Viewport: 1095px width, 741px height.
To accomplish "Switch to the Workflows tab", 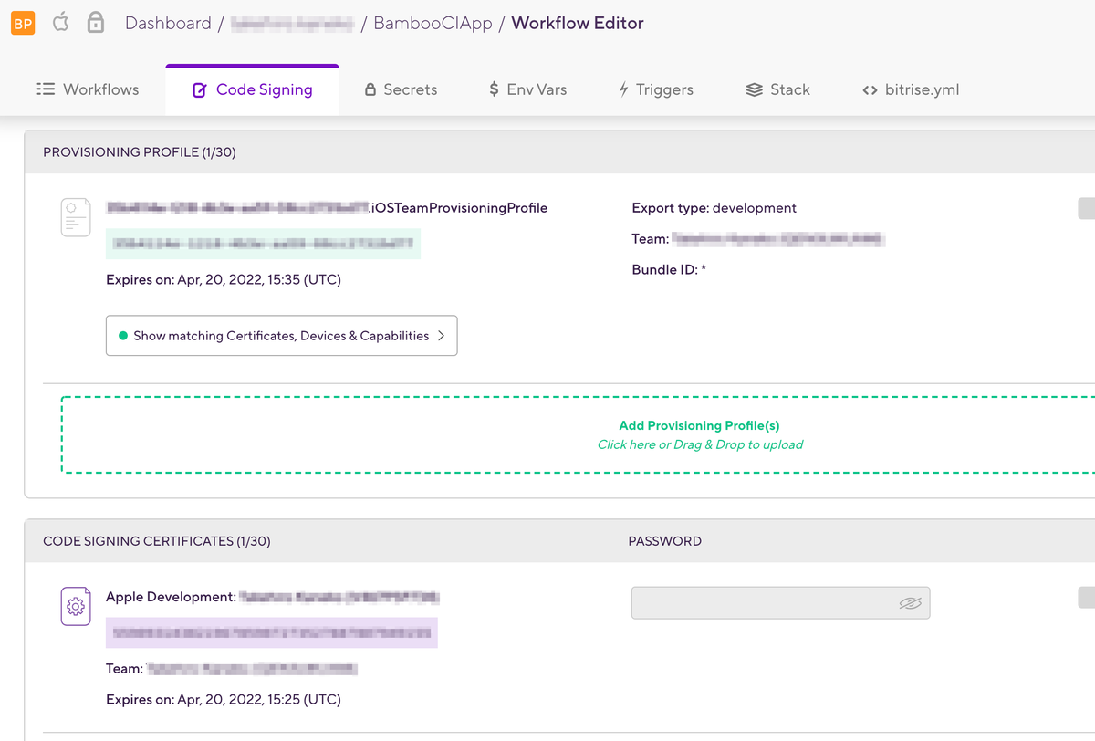I will coord(88,89).
